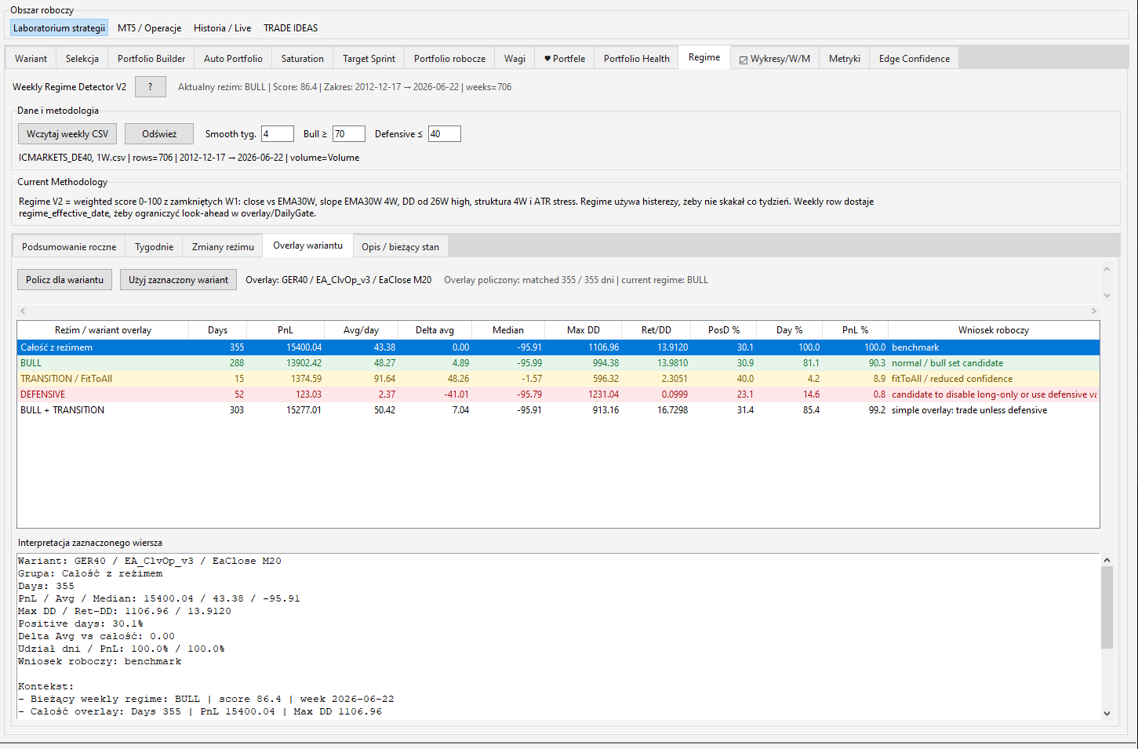Image resolution: width=1138 pixels, height=749 pixels.
Task: Click the Wniosek roboczy column header
Action: click(993, 330)
